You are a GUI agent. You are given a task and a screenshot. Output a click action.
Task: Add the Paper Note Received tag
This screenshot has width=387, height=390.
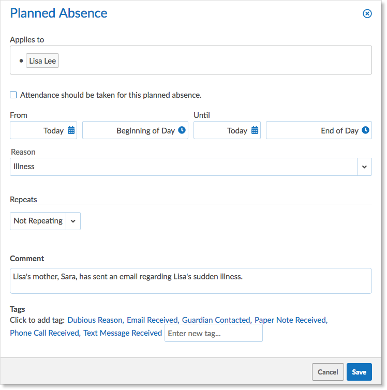(291, 320)
